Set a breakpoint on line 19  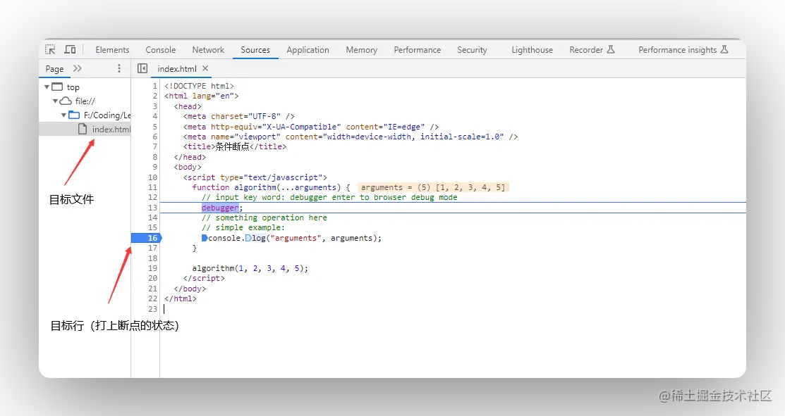point(152,268)
